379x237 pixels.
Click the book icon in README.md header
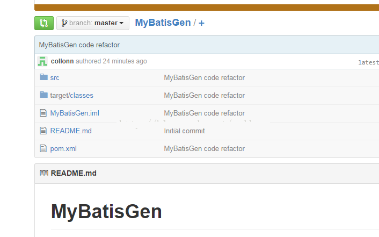point(44,173)
